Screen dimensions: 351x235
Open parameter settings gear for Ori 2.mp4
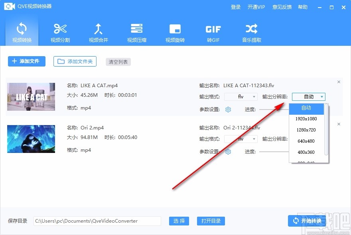tap(228, 151)
